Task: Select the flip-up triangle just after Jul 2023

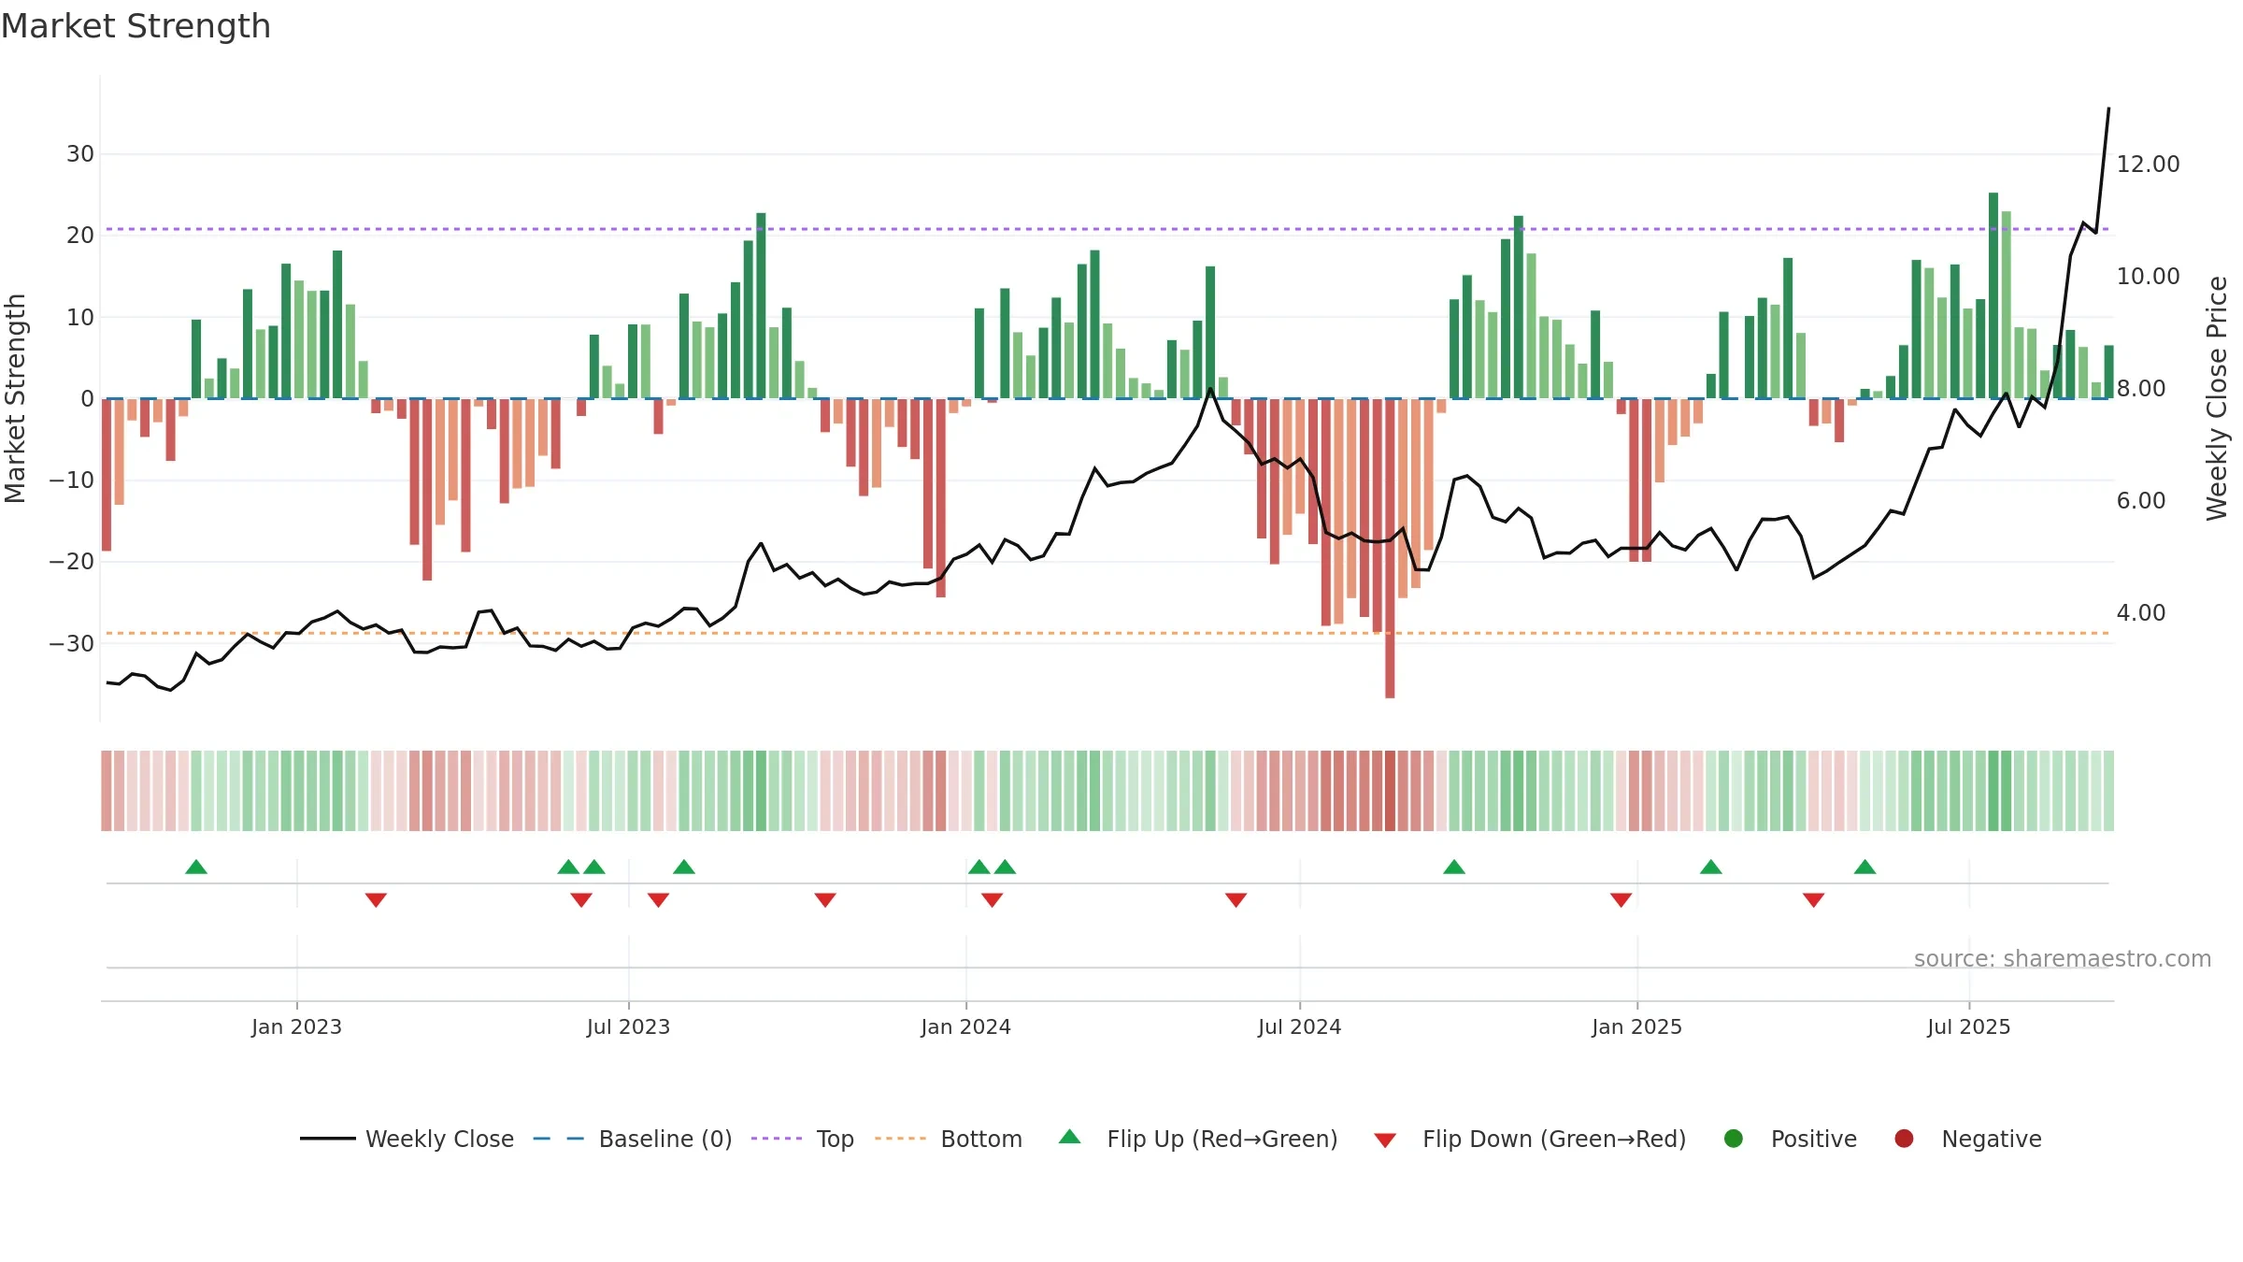Action: point(684,867)
